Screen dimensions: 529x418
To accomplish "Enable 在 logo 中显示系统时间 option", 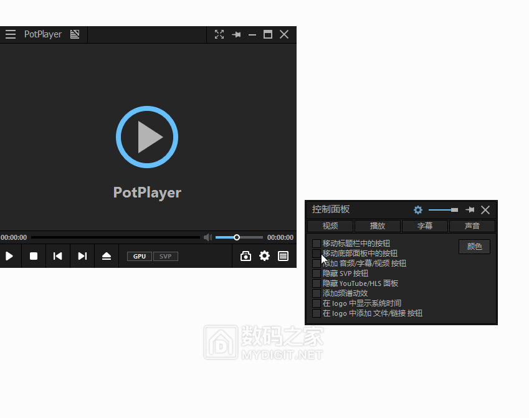I will tap(317, 303).
